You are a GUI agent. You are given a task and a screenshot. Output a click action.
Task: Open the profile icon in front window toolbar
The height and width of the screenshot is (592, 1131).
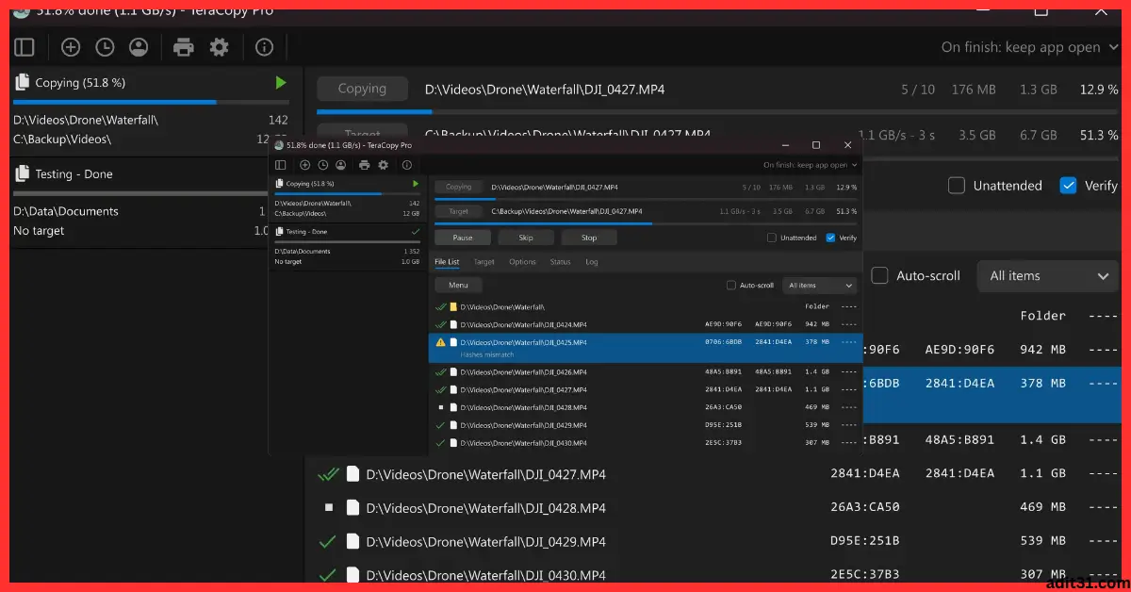[x=339, y=165]
